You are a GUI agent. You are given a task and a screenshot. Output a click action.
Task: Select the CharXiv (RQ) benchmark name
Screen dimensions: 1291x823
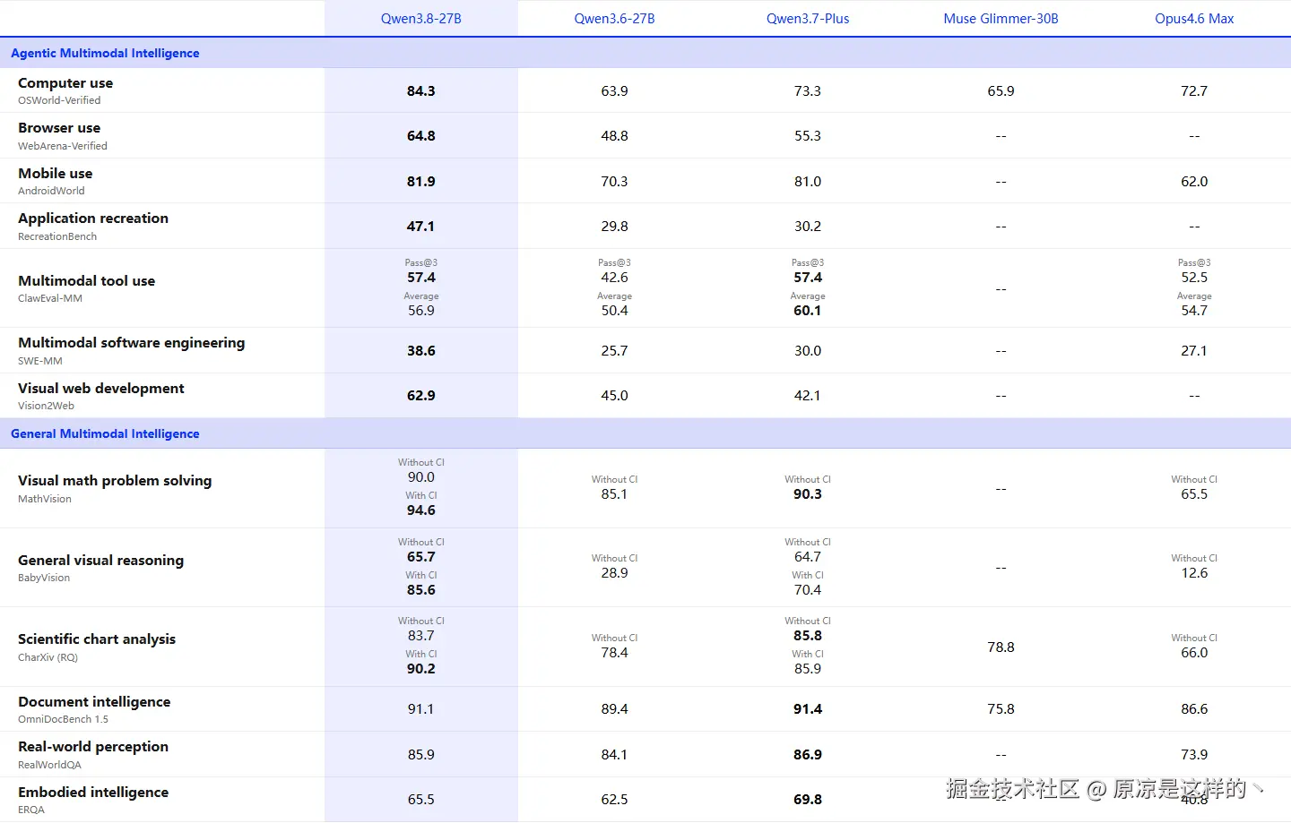pos(48,657)
